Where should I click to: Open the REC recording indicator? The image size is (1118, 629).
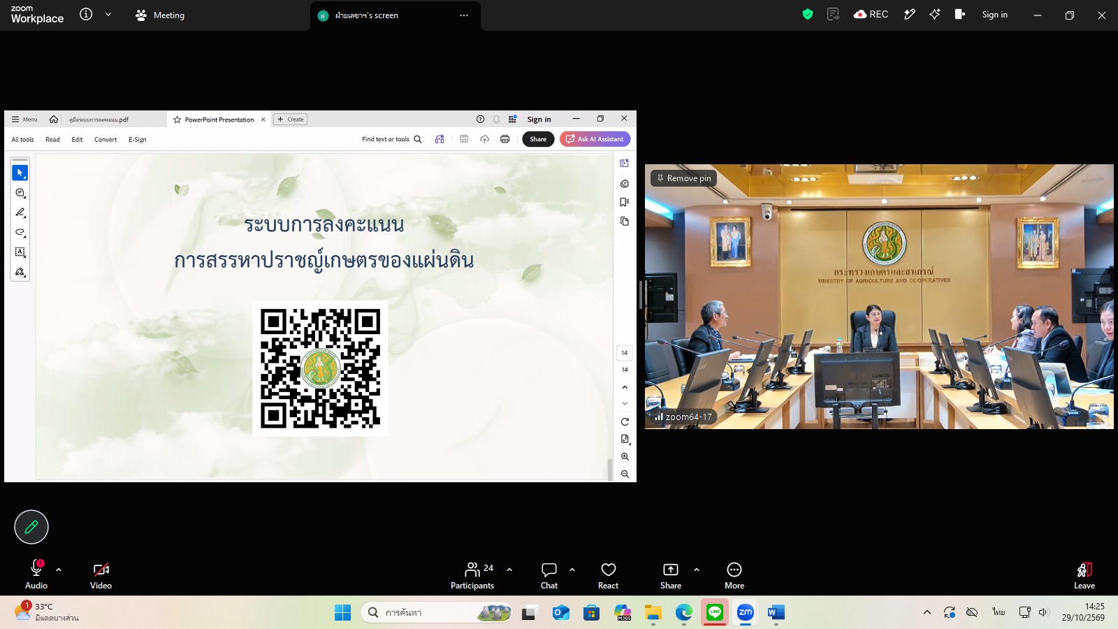[x=871, y=14]
